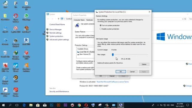This screenshot has width=192, height=108.
Task: Open Control Panel Home in System window
Action: coord(57,25)
